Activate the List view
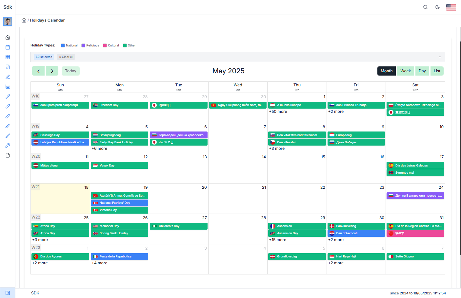The image size is (461, 298). [437, 71]
